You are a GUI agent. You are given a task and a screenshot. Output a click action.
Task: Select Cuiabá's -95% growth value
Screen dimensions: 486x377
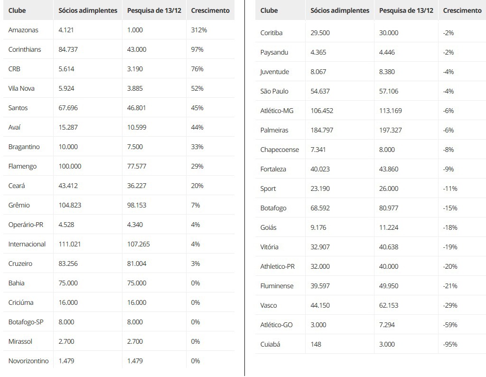point(450,344)
